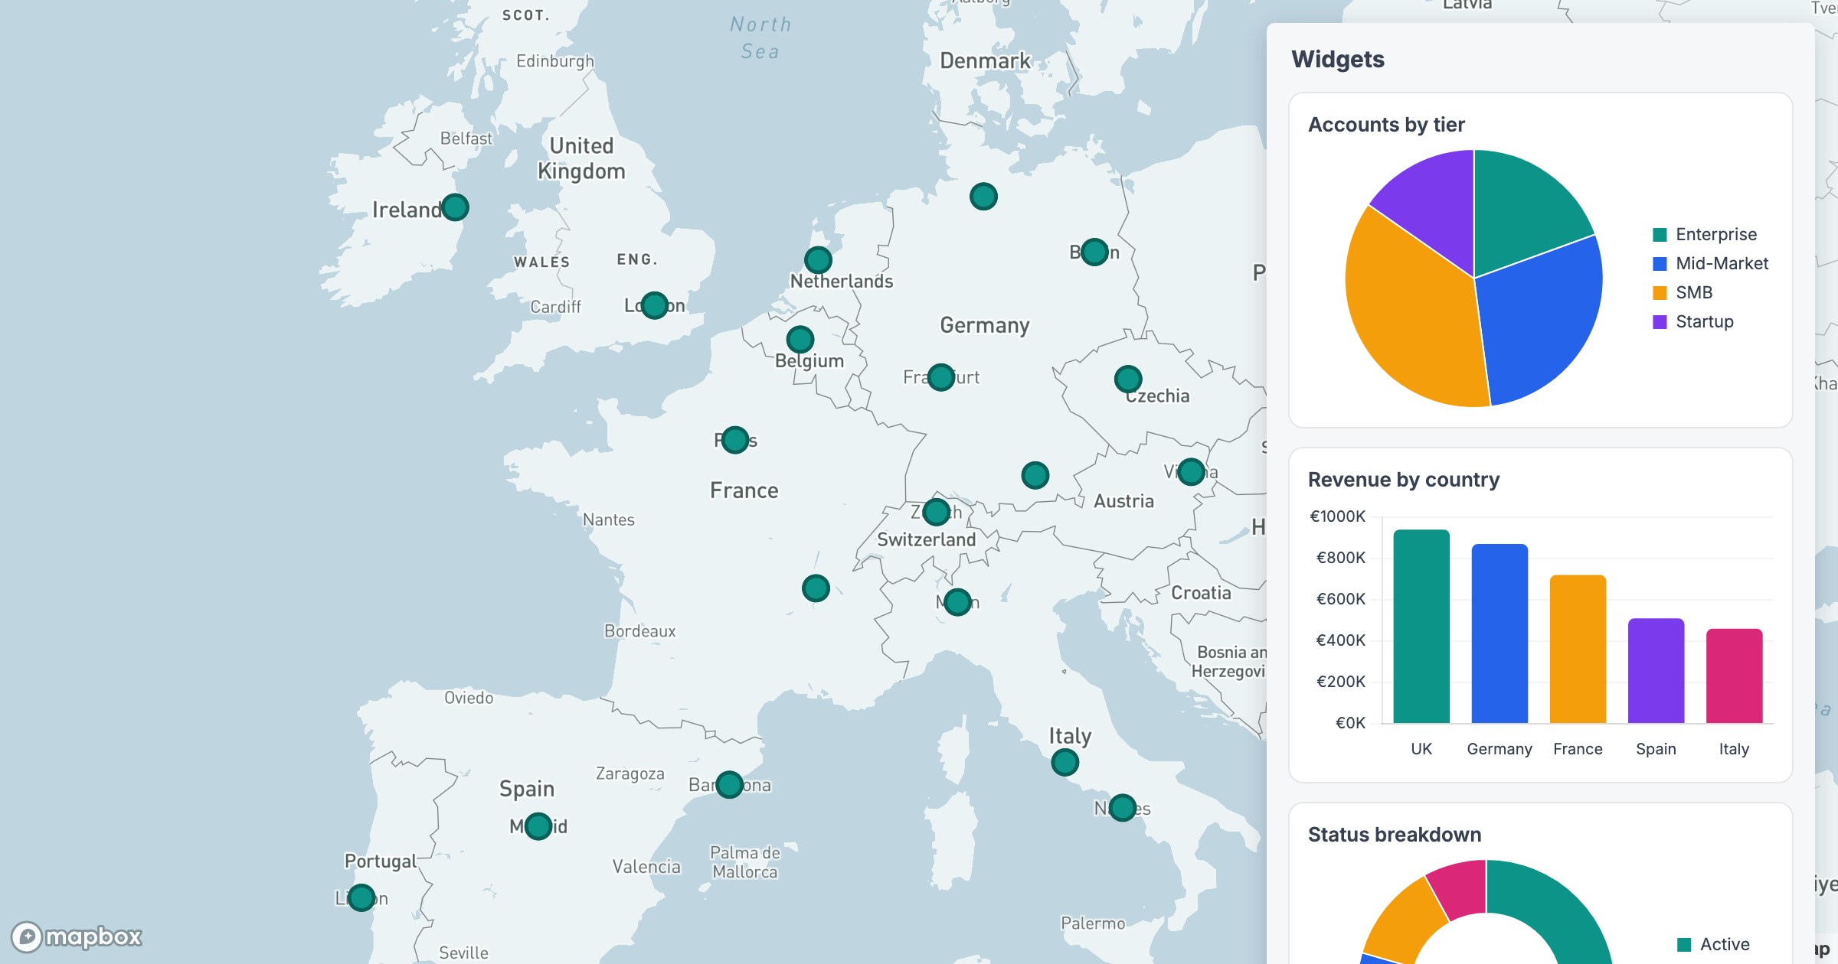The width and height of the screenshot is (1838, 964).
Task: Click the Naples map marker
Action: coord(1123,807)
